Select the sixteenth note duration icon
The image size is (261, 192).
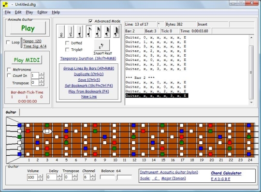(x=98, y=31)
